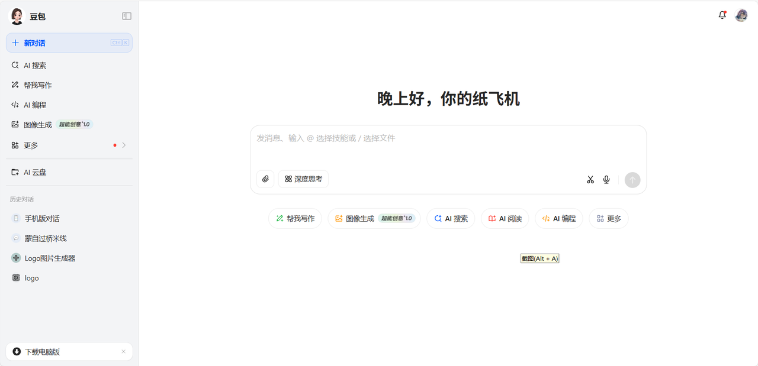This screenshot has height=366, width=758.
Task: Start a new chat with 新对话
Action: pyautogui.click(x=69, y=43)
